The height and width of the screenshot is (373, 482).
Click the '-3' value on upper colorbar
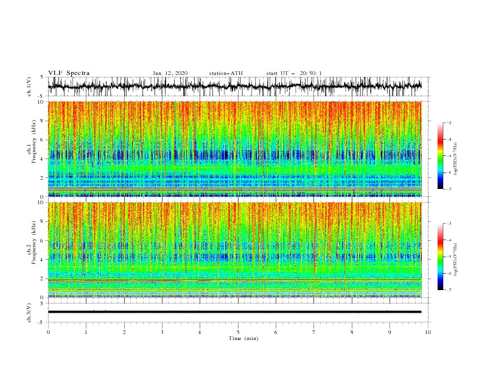(x=449, y=123)
